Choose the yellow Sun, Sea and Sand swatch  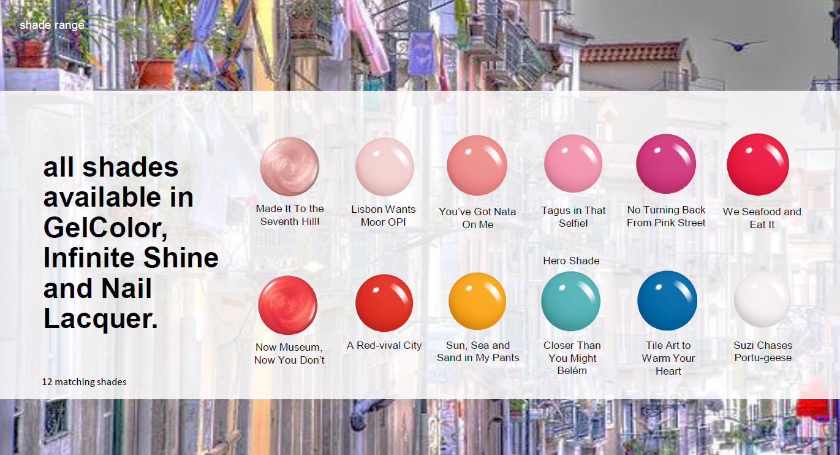477,301
